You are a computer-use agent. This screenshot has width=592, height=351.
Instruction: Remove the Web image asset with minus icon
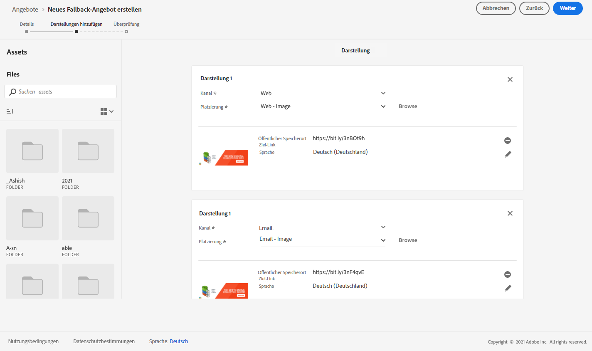(x=508, y=141)
